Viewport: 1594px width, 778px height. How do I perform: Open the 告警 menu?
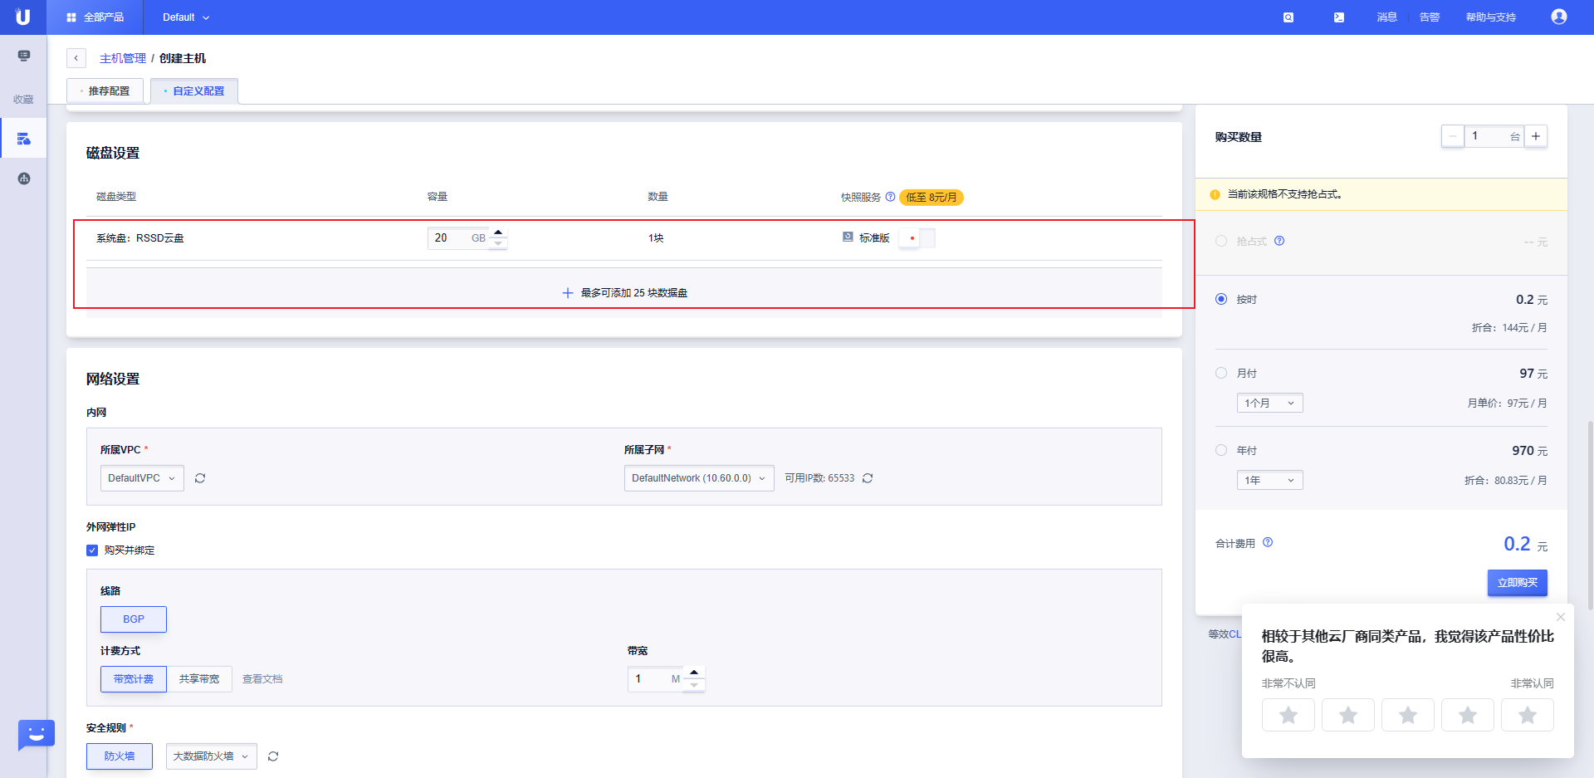click(1430, 17)
